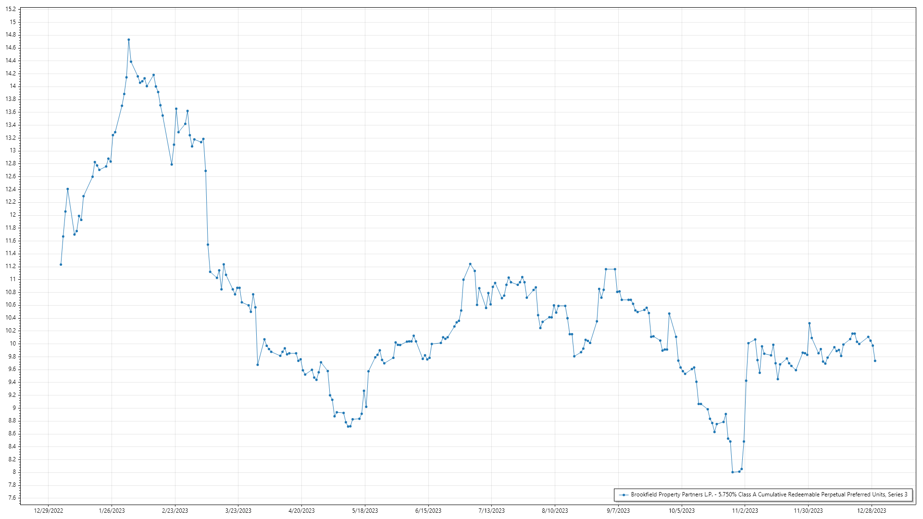Click the 11/2/2023 x-axis date label
Image resolution: width=923 pixels, height=519 pixels.
745,511
